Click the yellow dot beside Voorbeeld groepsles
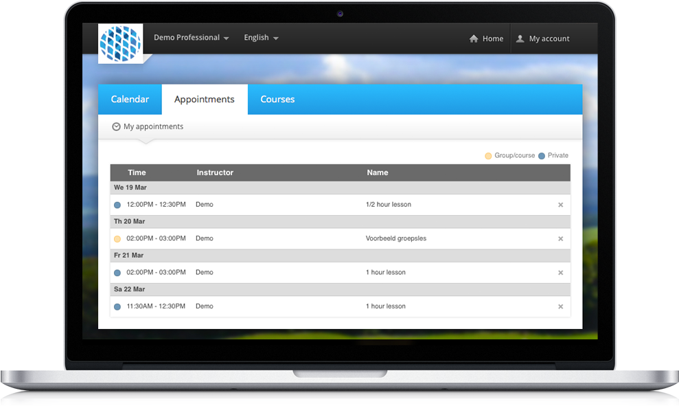 [x=117, y=238]
